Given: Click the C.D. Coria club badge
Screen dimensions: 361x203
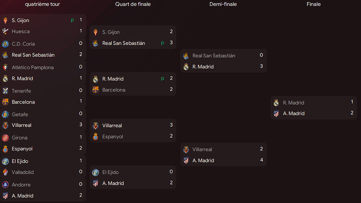Looking at the screenshot, I should (x=5, y=44).
